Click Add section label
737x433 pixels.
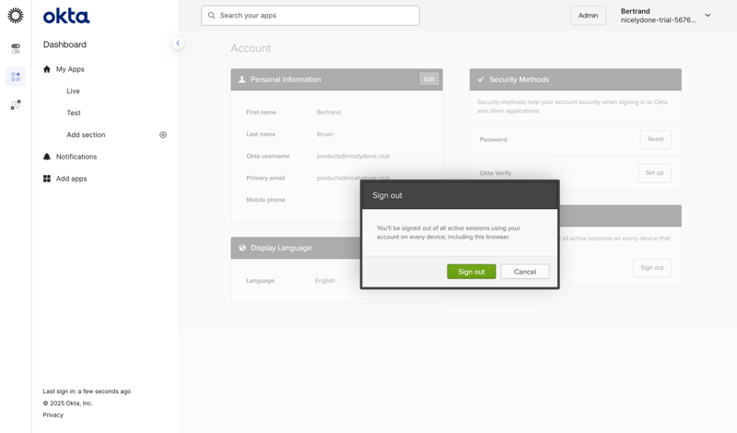coord(86,135)
